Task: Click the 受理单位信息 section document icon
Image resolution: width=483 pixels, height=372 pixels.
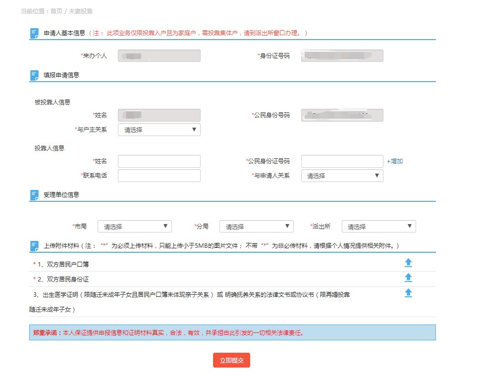Action: 34,195
